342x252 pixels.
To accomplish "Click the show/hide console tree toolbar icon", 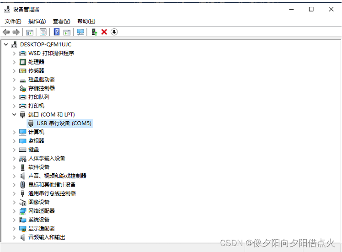I will click(x=30, y=32).
